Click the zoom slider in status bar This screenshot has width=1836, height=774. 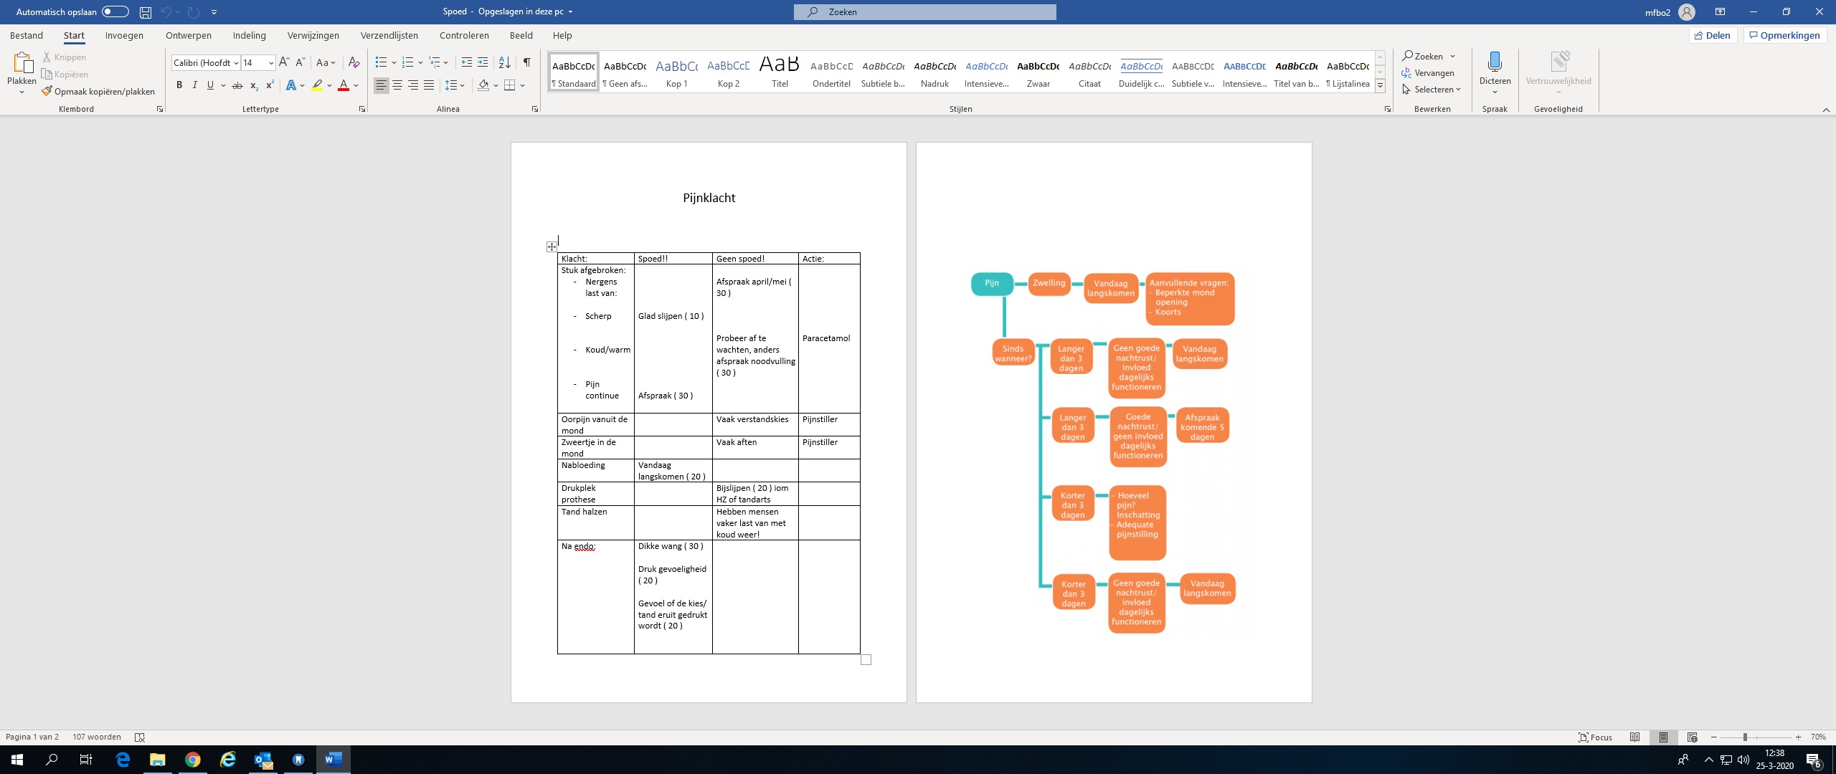click(1756, 737)
